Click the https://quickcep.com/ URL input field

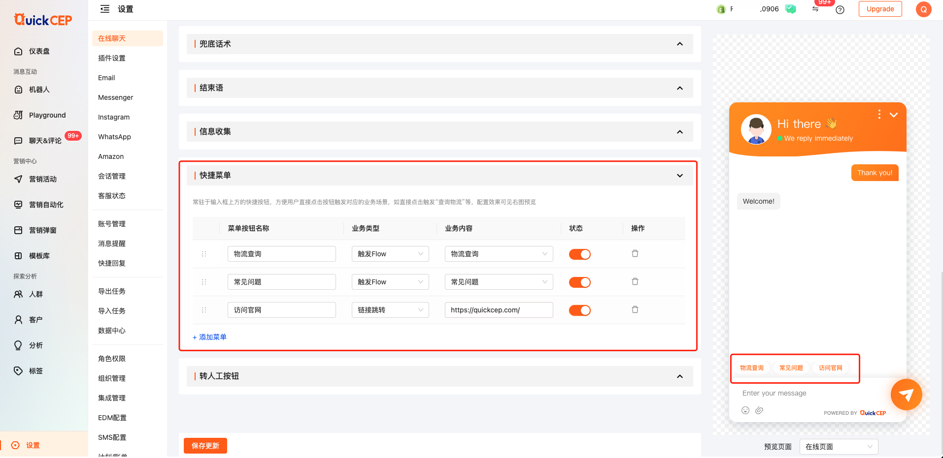pos(499,310)
